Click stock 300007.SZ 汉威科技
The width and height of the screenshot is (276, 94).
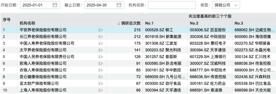coord(208,63)
